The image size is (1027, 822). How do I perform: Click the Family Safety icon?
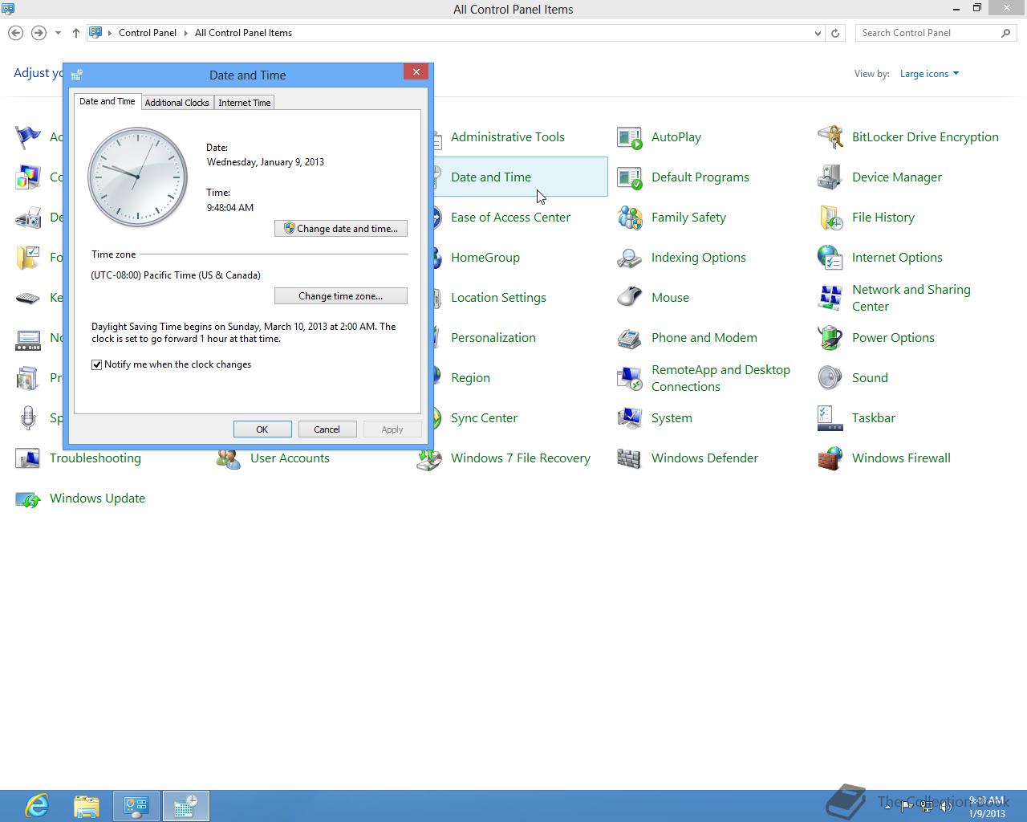tap(630, 218)
